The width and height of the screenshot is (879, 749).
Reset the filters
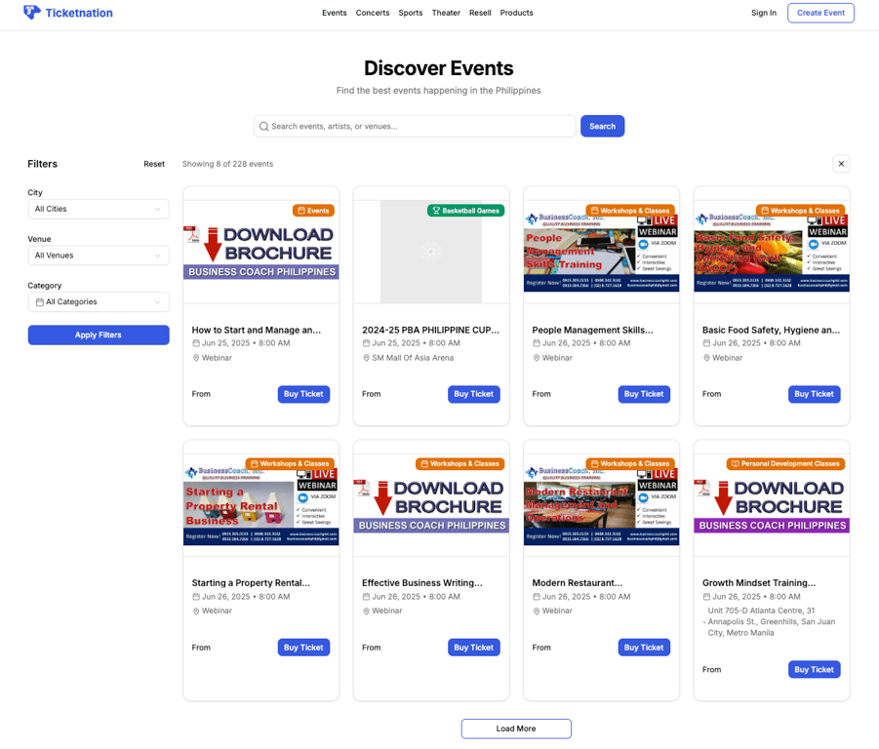point(154,164)
